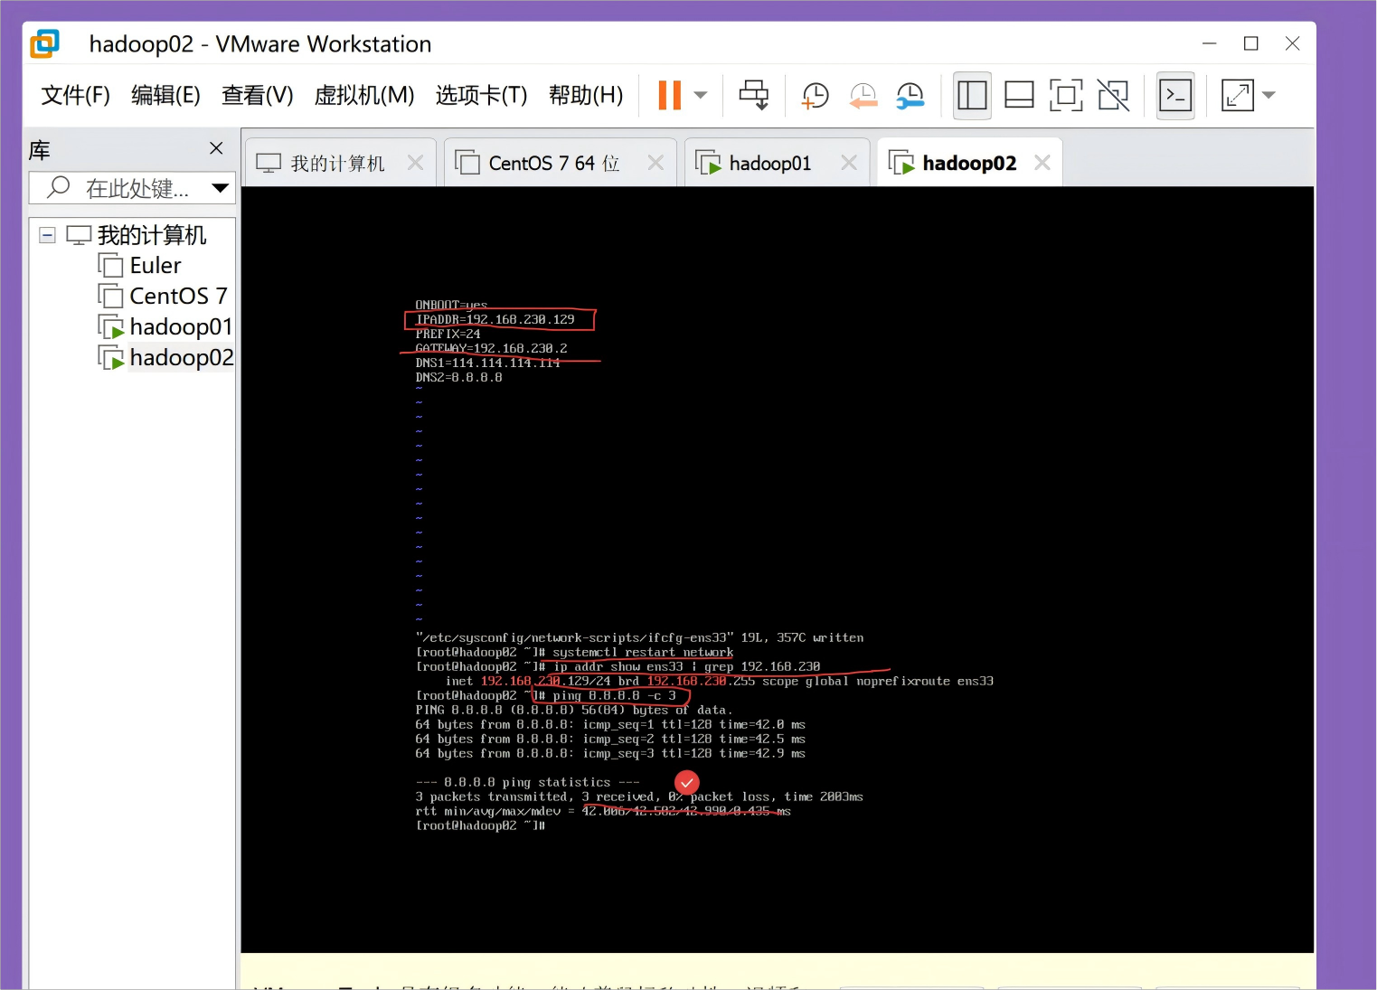This screenshot has width=1377, height=990.
Task: Click the IPADDR=192.168.230.129 line in the console
Action: coord(495,319)
